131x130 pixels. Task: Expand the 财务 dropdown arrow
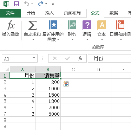(x=72, y=40)
